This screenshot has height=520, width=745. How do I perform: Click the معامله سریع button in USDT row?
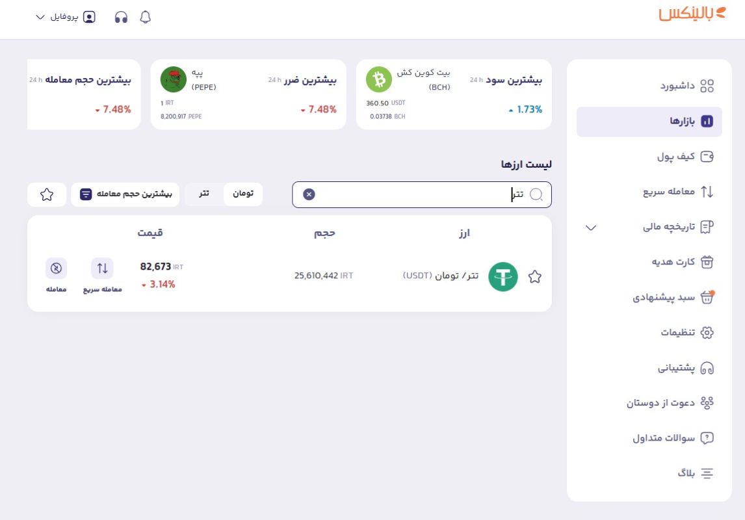[x=102, y=276]
